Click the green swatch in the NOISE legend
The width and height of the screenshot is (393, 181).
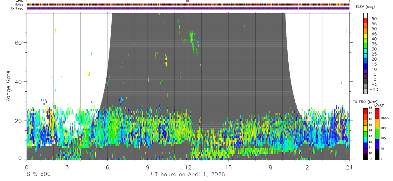(x=377, y=134)
